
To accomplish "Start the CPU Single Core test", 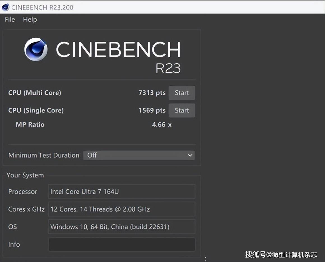I will (182, 110).
